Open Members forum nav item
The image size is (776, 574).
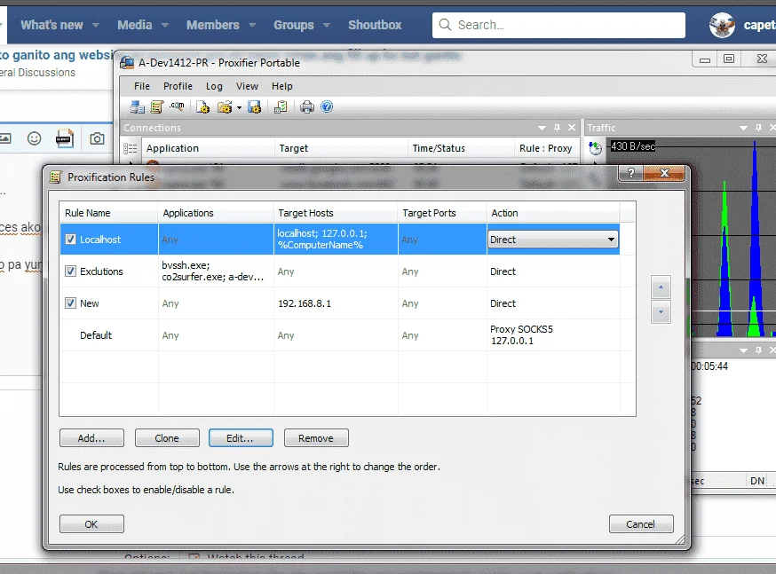213,25
